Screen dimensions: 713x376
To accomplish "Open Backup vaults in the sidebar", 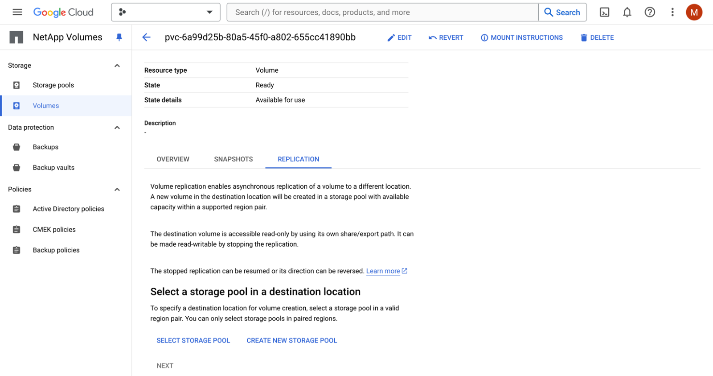I will [x=53, y=168].
